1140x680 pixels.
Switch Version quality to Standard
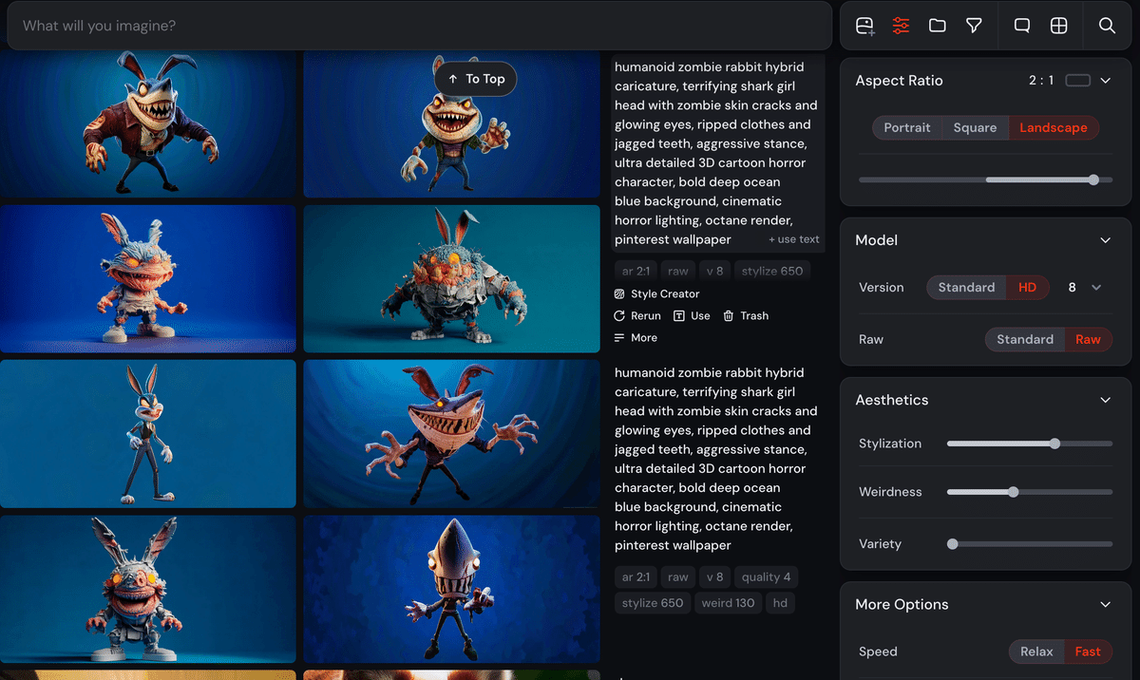tap(966, 288)
